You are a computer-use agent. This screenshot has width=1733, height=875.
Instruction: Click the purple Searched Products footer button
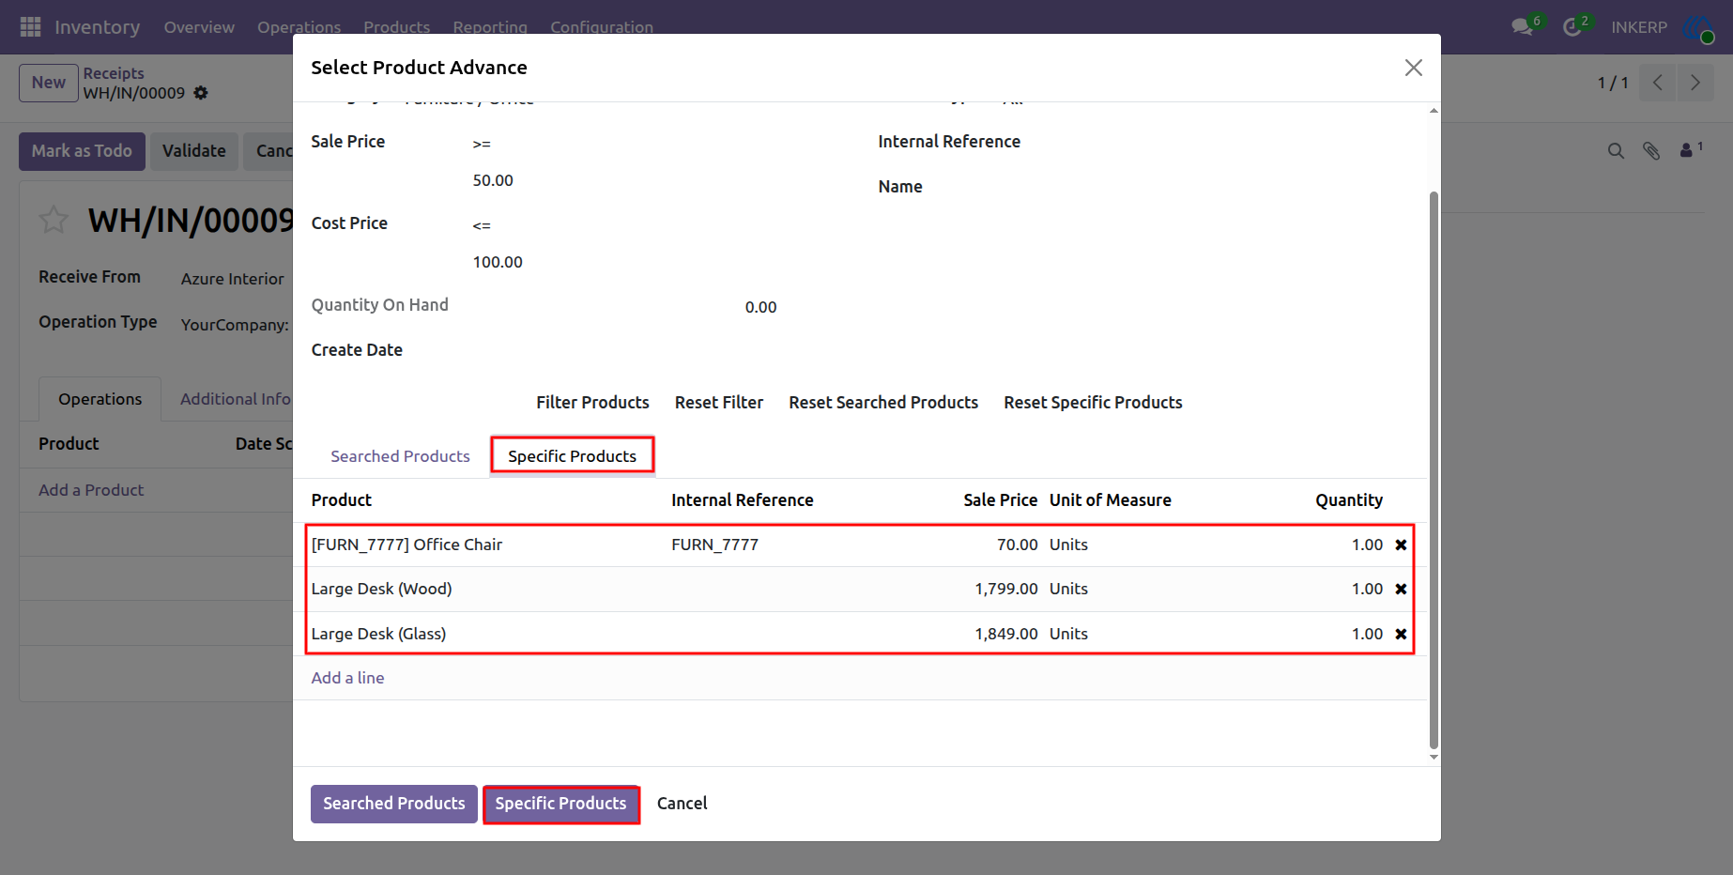394,804
